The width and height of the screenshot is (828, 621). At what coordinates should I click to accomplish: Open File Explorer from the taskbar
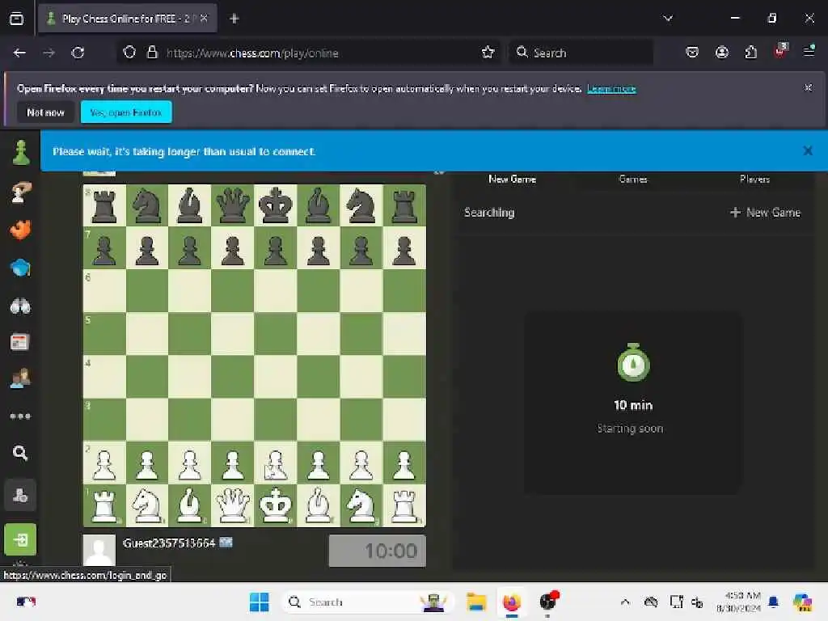[475, 602]
